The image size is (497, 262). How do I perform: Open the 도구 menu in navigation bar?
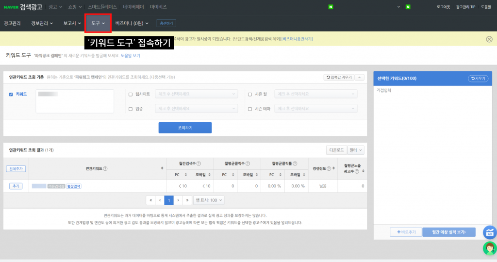click(98, 23)
